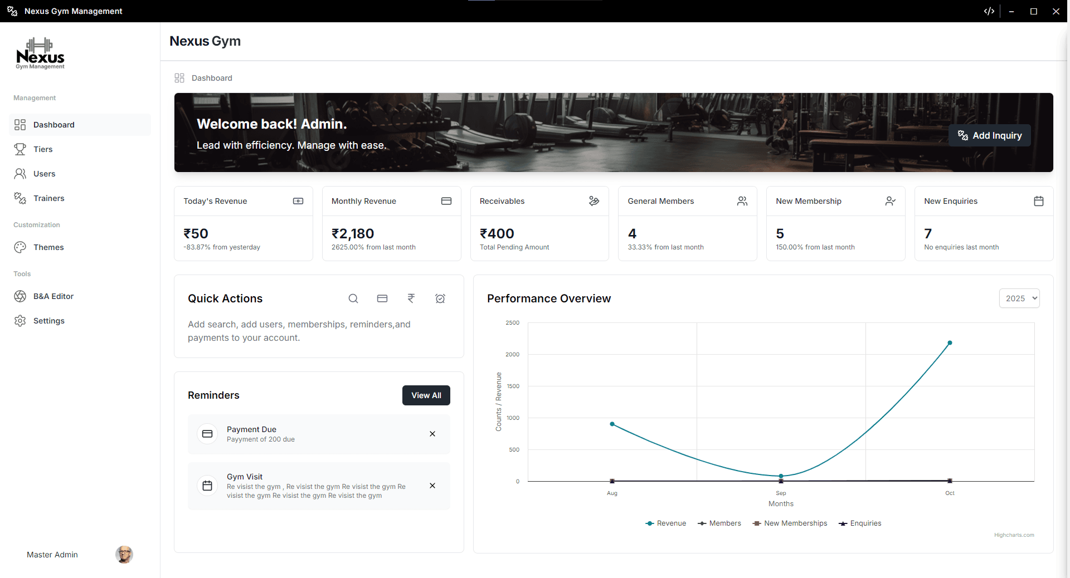Dismiss the Payment Due reminder
Viewport: 1070px width, 578px height.
coord(432,434)
